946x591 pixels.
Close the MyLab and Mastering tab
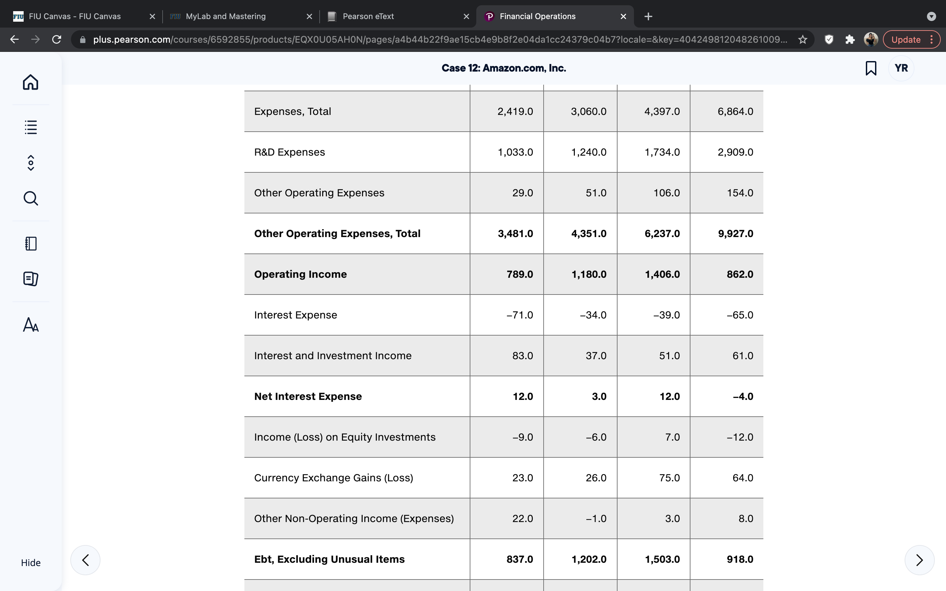[x=309, y=16]
